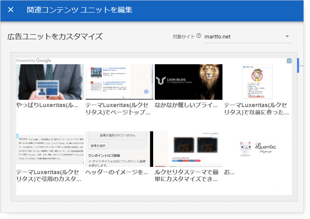Open the business card holder thumbnail

point(50,82)
